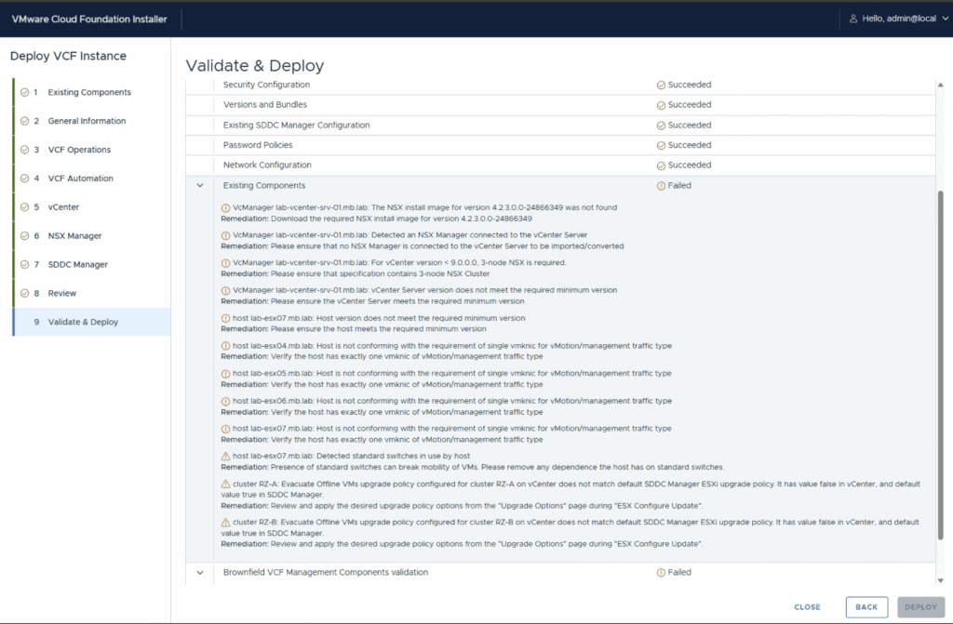Click the user profile icon beside admin@local
Viewport: 953px width, 624px height.
coord(853,19)
